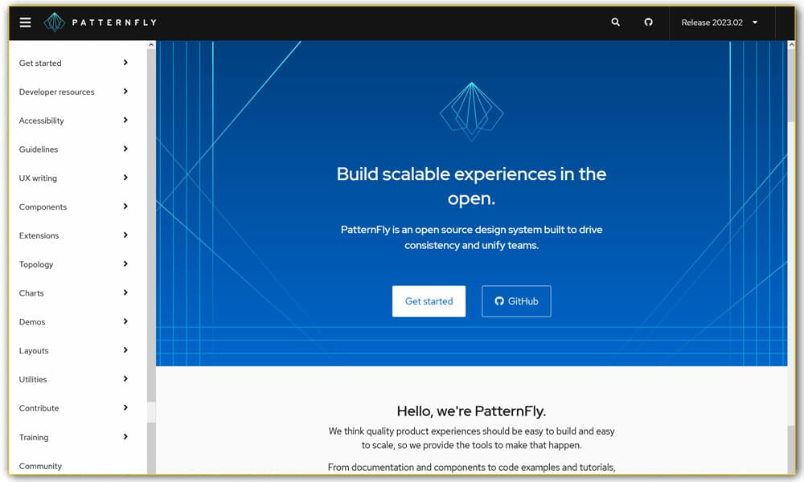Open GitHub via the octocat icon in masthead
Image resolution: width=804 pixels, height=482 pixels.
pyautogui.click(x=648, y=22)
